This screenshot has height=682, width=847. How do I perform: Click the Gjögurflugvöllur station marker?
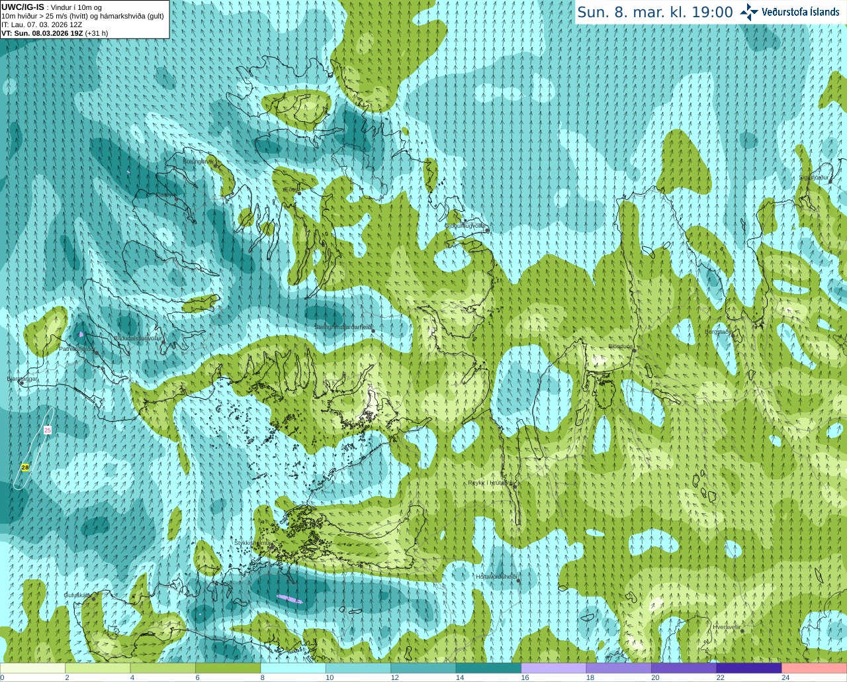click(x=487, y=230)
